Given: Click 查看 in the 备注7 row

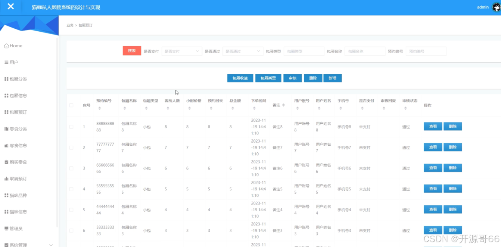Looking at the screenshot, I should [x=433, y=147].
